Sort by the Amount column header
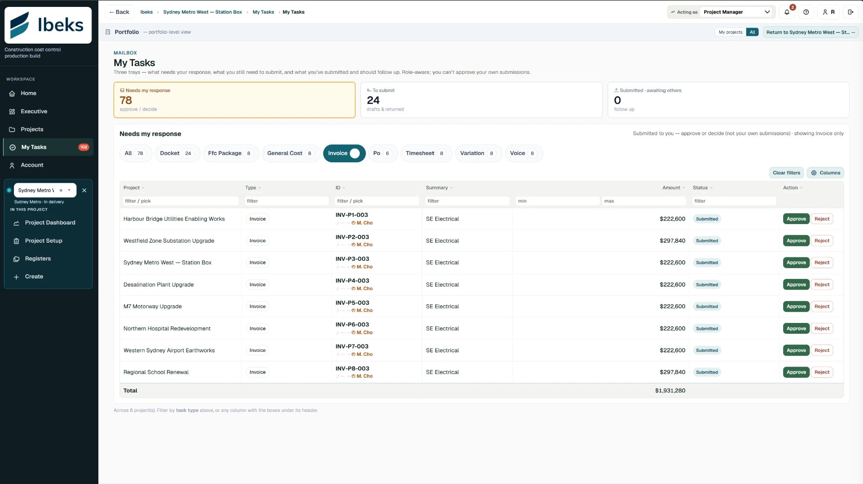 click(x=674, y=188)
